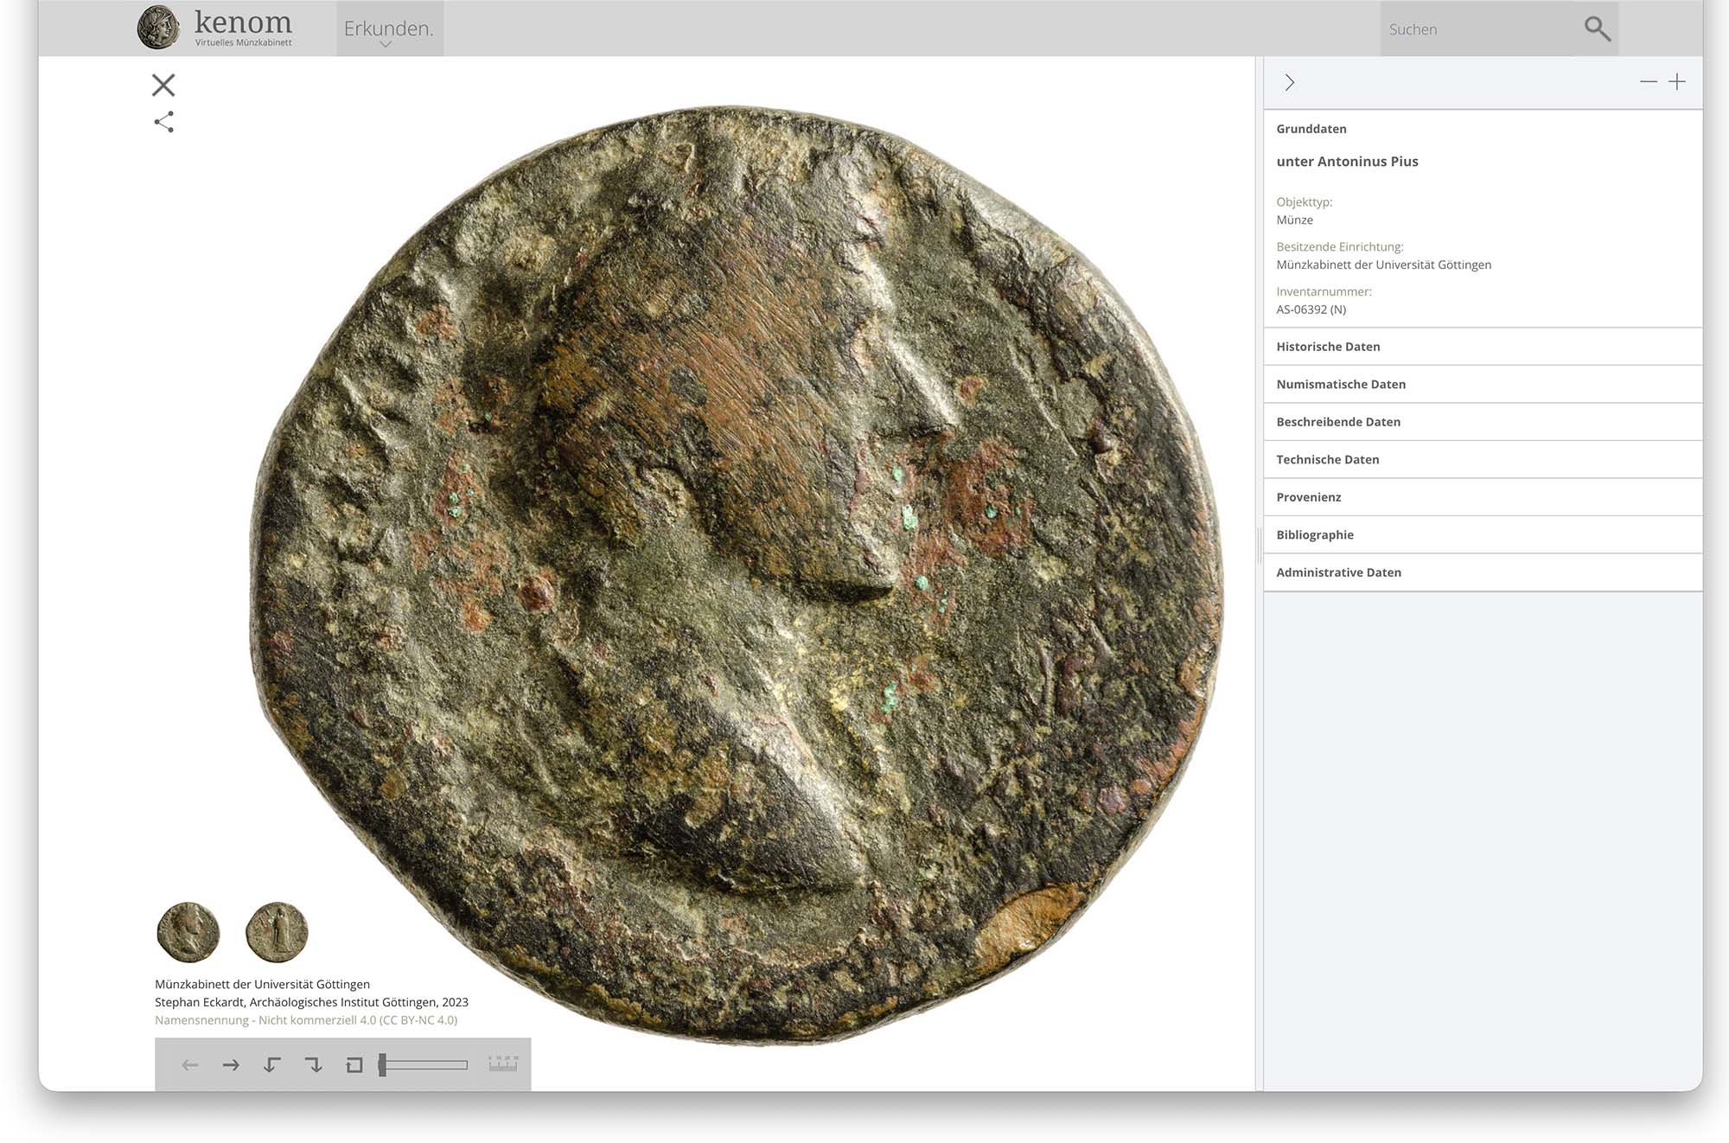Go to next image arrow
This screenshot has width=1729, height=1143.
click(231, 1065)
